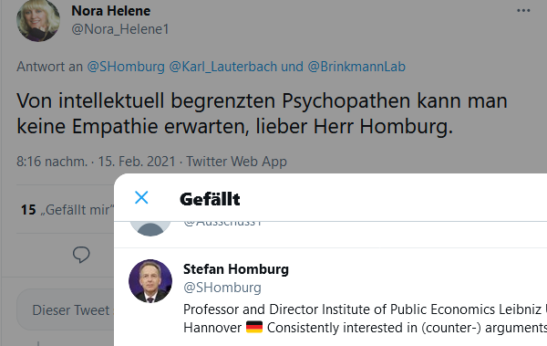547x346 pixels.
Task: Open the @SHomburg mention in reply line
Action: point(126,67)
